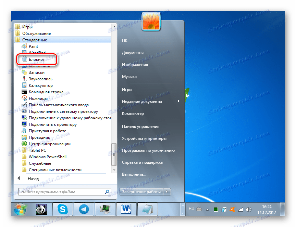Viewport: 296px width, 227px height.
Task: Open Приступая к работе
Action: (44, 131)
